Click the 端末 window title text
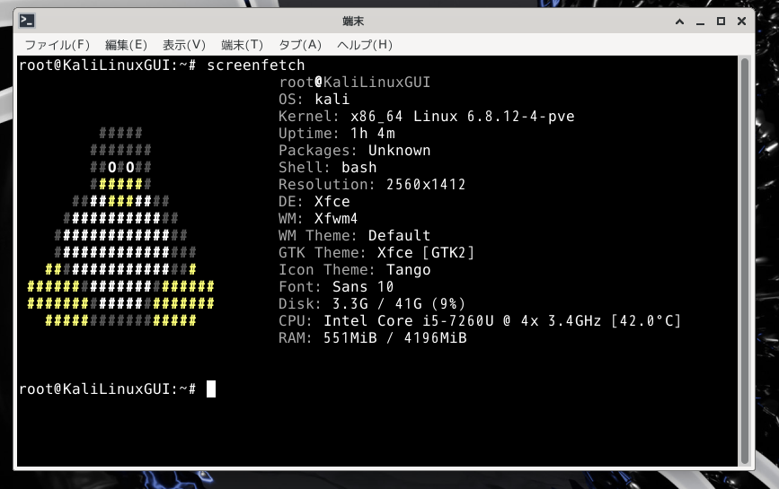 click(353, 22)
